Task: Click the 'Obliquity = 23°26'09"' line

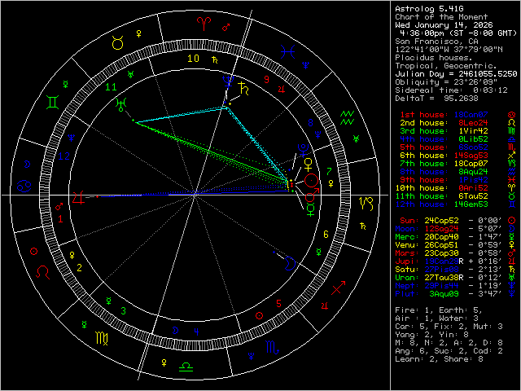Action: point(446,82)
